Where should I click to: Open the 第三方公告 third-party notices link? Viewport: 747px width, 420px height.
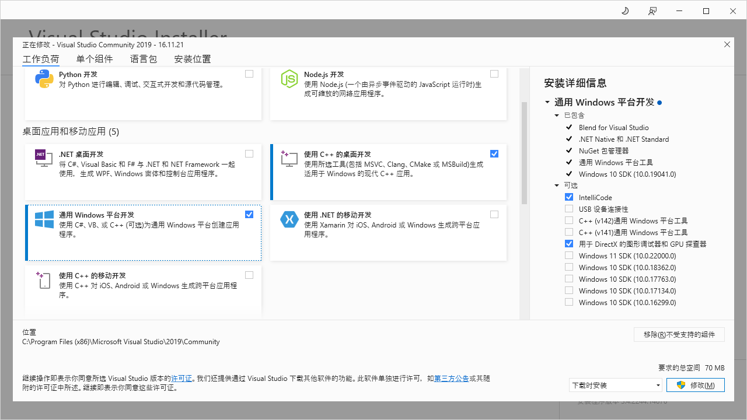point(451,378)
